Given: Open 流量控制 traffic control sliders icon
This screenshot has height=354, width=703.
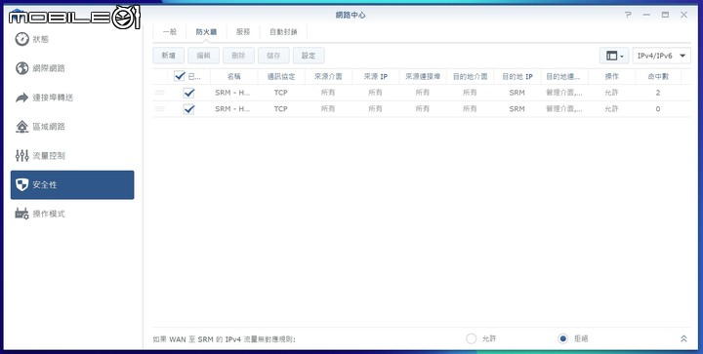Looking at the screenshot, I should point(21,156).
